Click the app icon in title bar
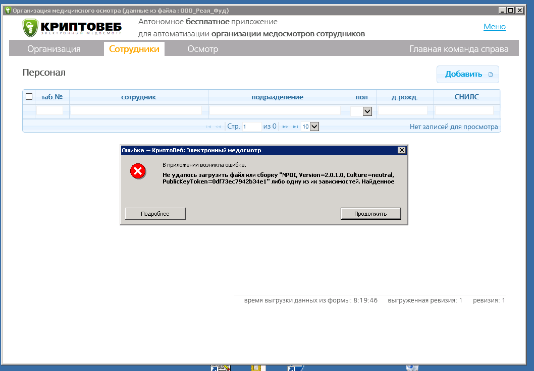 7,10
